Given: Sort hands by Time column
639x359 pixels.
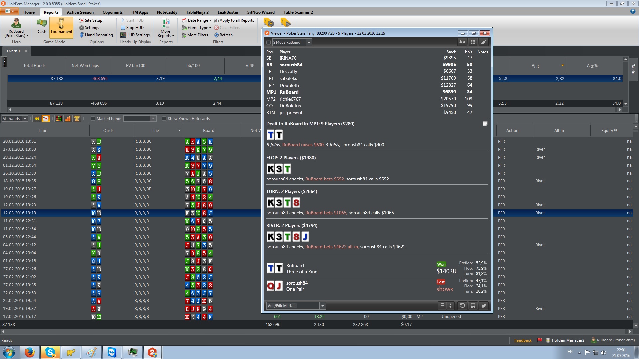Looking at the screenshot, I should click(43, 130).
